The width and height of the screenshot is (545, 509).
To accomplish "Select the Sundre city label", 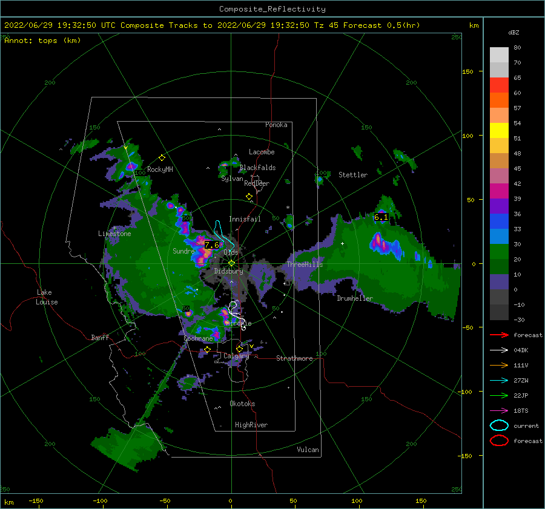I will click(x=183, y=251).
